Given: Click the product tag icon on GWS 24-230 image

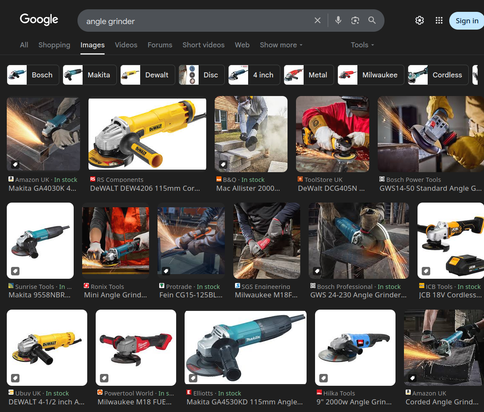Looking at the screenshot, I should point(317,271).
